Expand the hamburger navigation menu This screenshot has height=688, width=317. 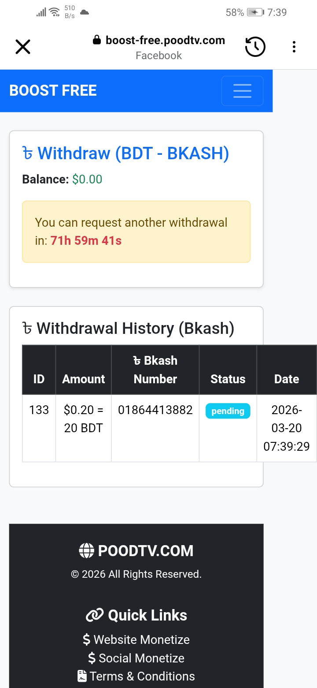point(242,91)
